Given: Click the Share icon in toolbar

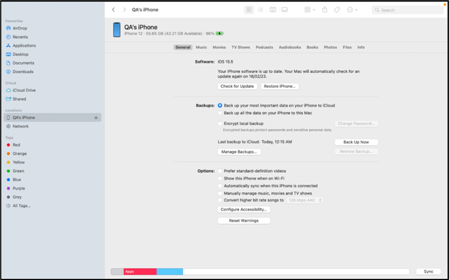Looking at the screenshot, I should (x=325, y=10).
